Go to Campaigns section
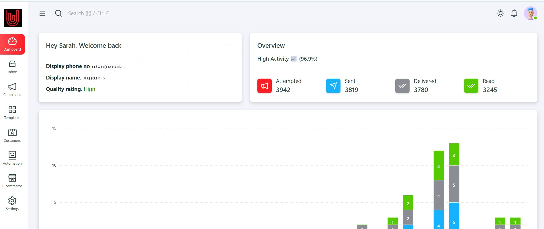The image size is (544, 229). click(x=12, y=90)
